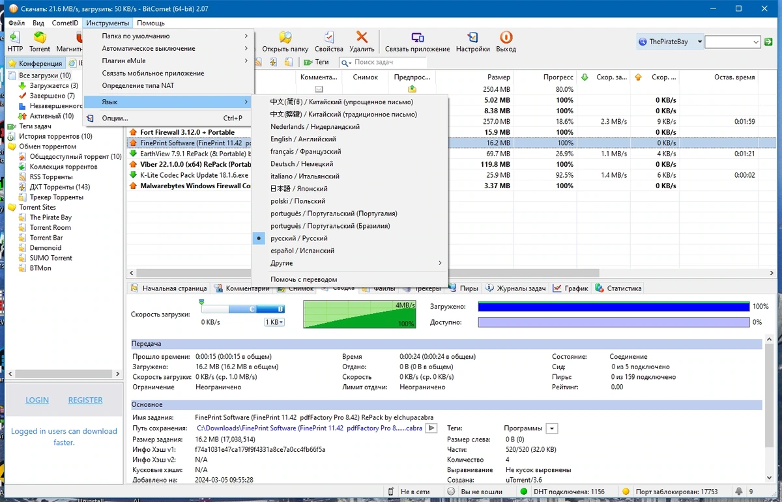
Task: Click the Вы не вошли account icon
Action: pyautogui.click(x=451, y=492)
